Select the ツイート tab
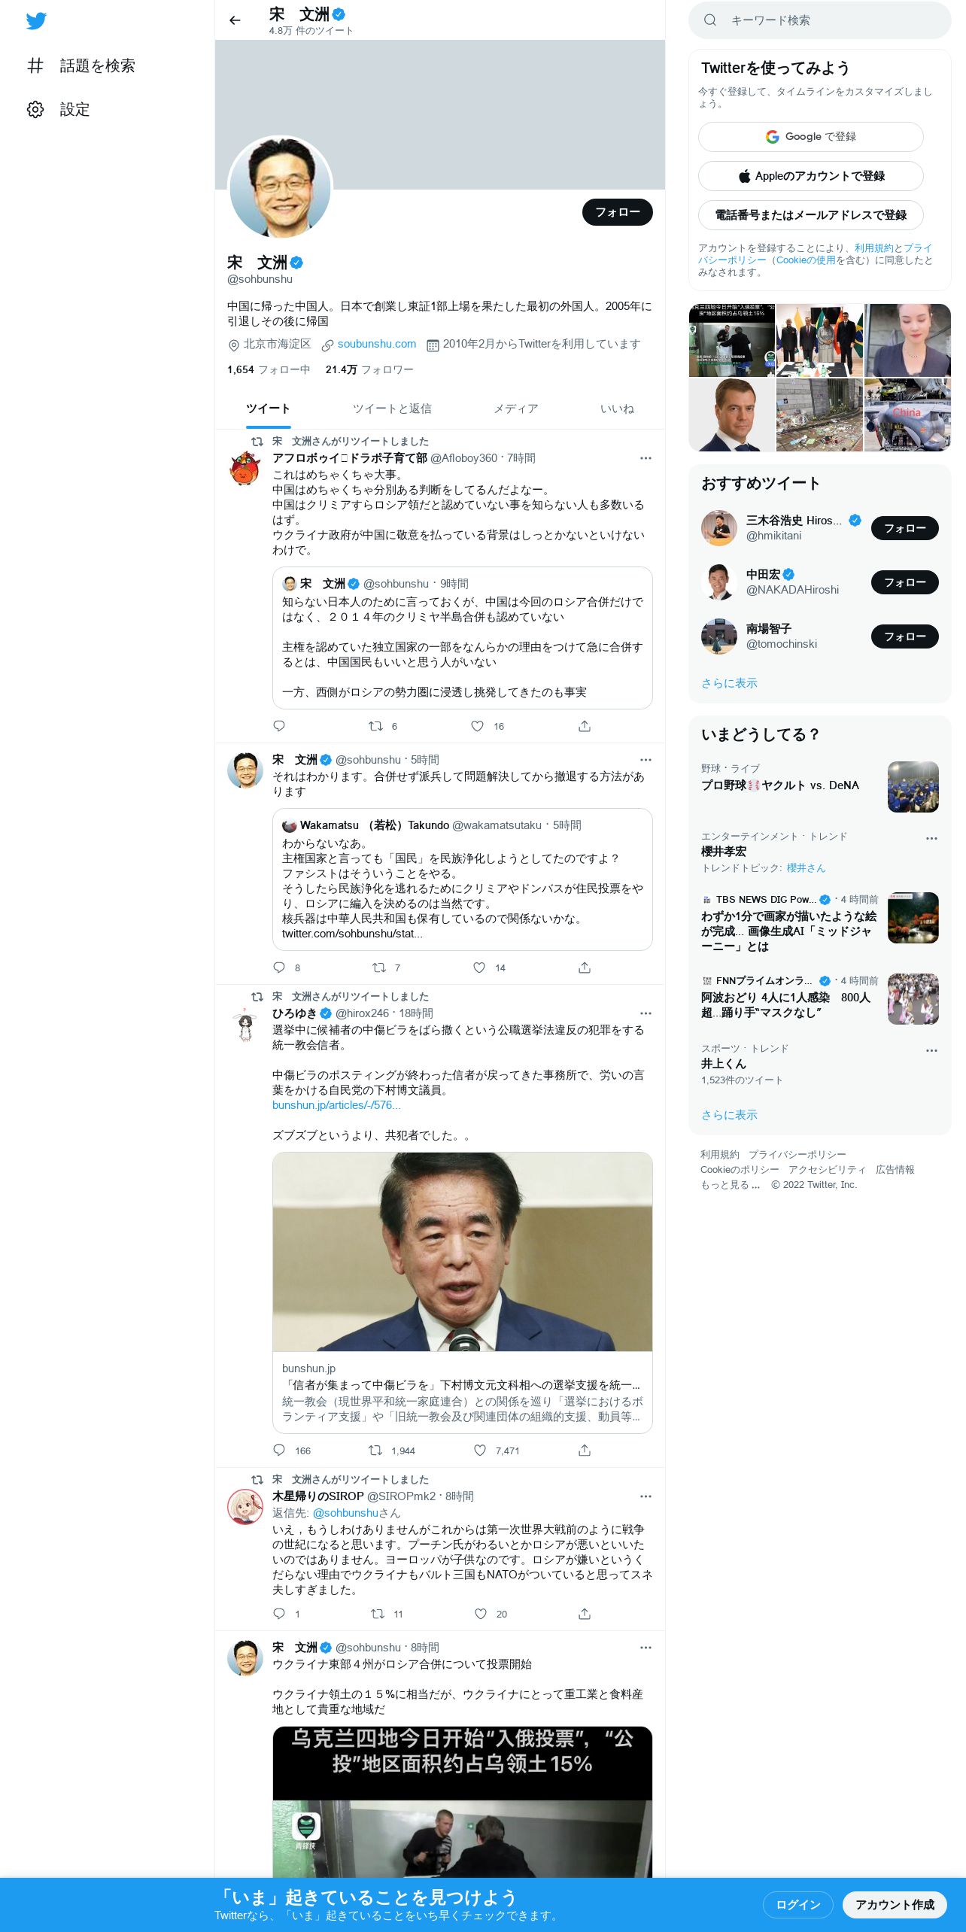Screen dimensions: 966x1932 coord(268,409)
